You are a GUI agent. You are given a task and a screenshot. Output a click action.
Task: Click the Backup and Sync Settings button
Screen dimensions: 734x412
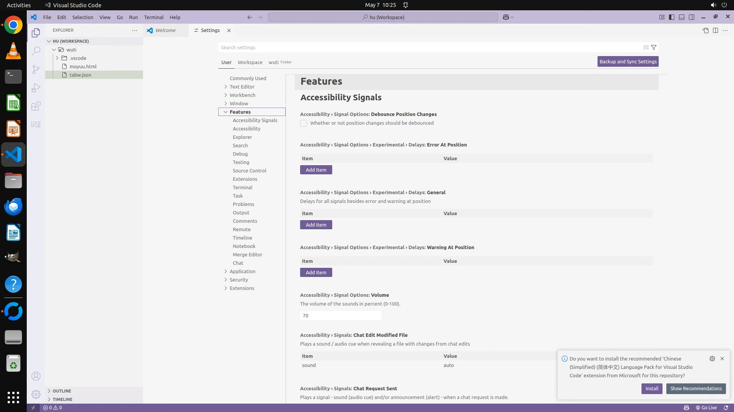point(628,61)
